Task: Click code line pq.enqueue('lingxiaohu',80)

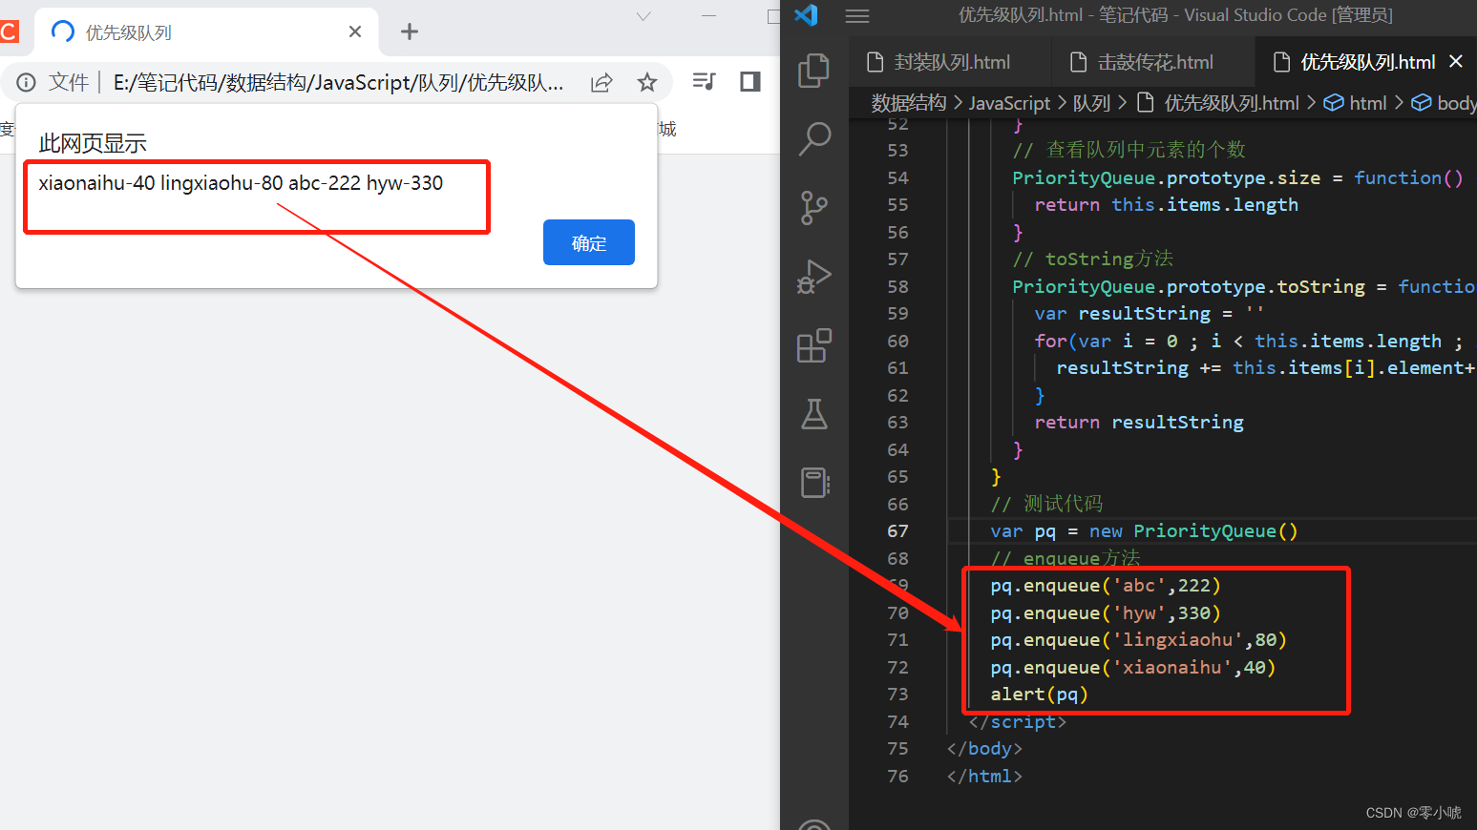Action: click(x=1139, y=640)
